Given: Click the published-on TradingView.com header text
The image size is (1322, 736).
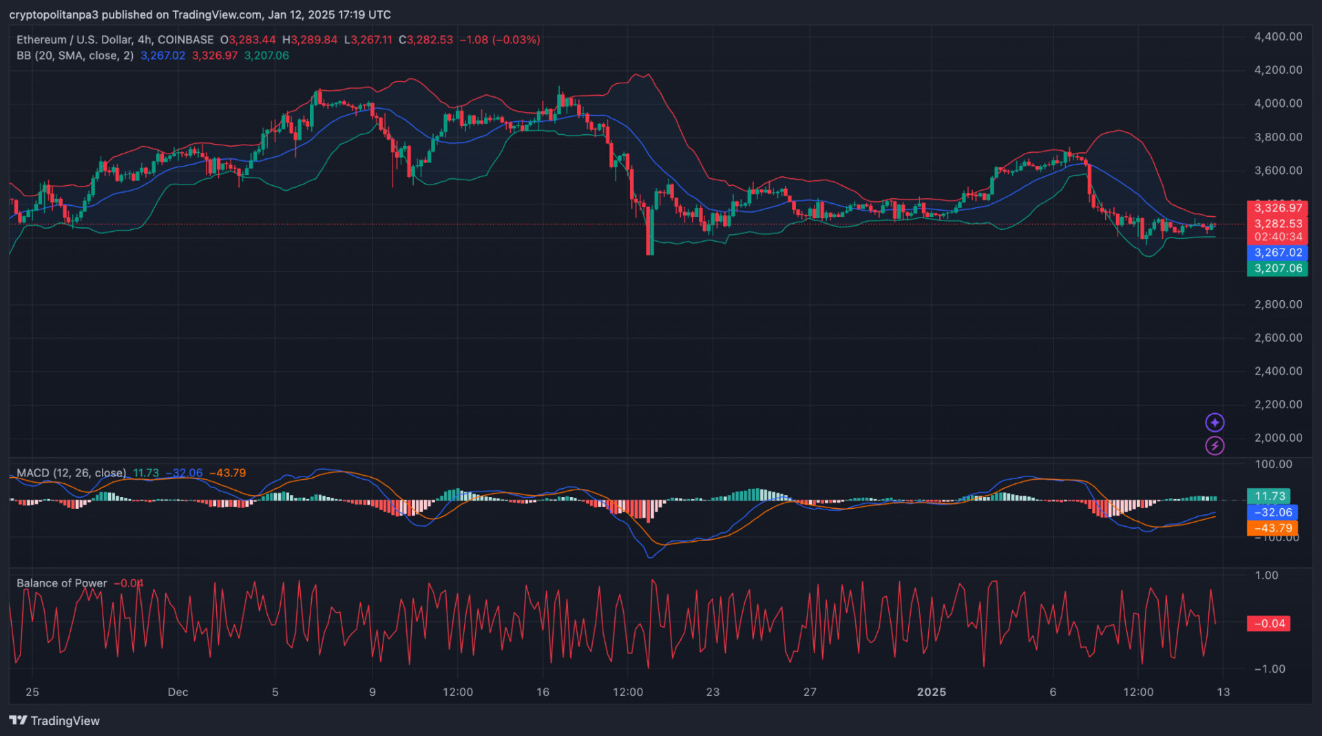Looking at the screenshot, I should [x=200, y=14].
